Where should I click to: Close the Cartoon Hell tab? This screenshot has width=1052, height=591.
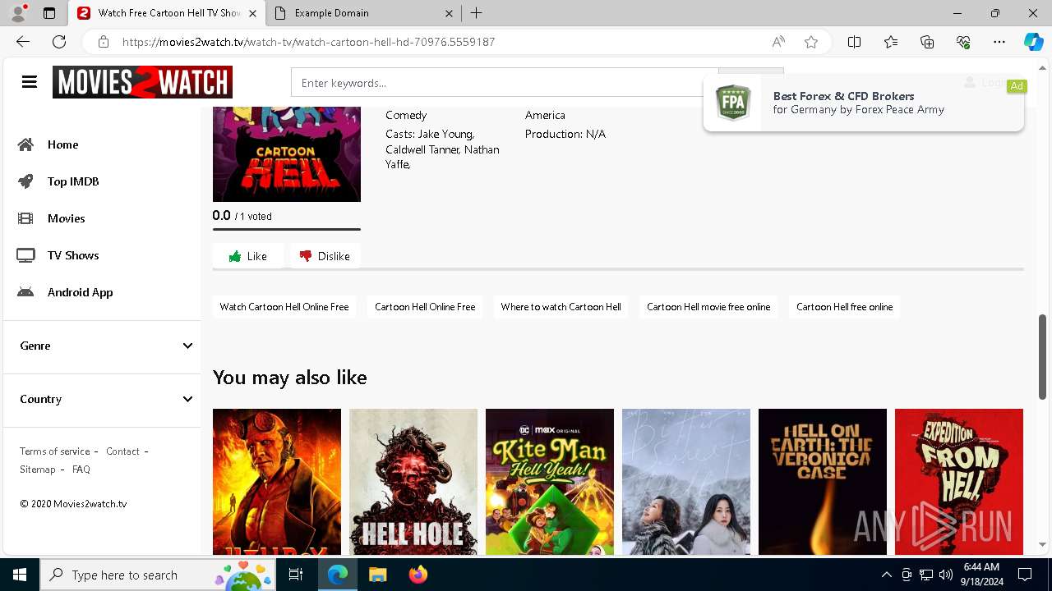tap(252, 13)
